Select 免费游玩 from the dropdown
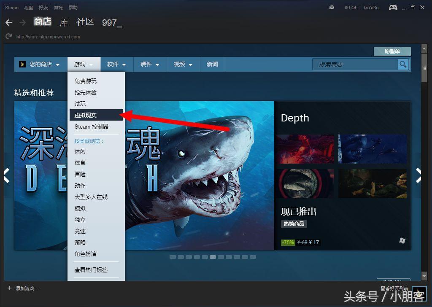The image size is (432, 307). point(85,81)
